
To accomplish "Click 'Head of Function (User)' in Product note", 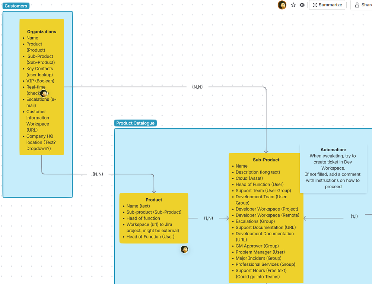I will 150,237.
